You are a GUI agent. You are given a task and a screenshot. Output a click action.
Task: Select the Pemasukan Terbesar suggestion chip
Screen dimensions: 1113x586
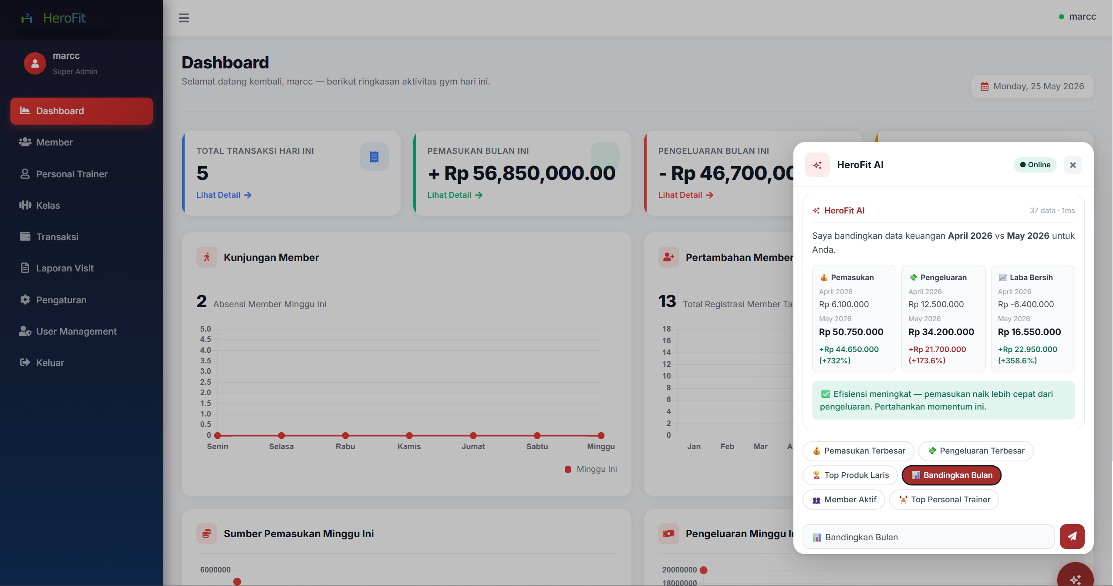[x=858, y=451]
